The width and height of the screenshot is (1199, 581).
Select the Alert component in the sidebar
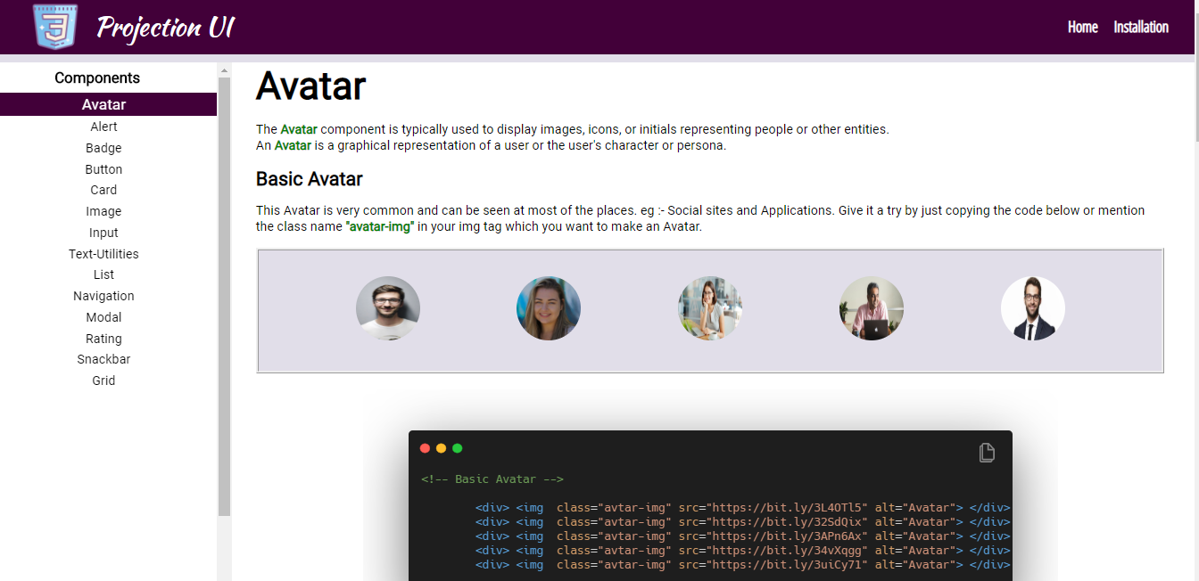[103, 126]
